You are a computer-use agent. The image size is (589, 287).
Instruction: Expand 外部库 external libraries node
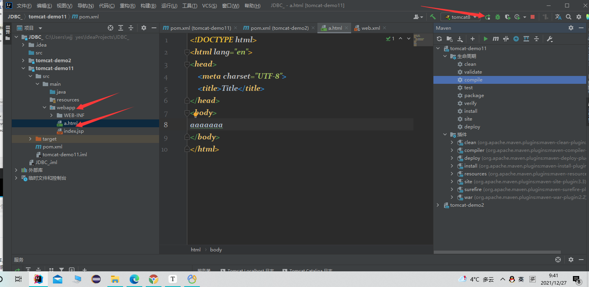(16, 170)
